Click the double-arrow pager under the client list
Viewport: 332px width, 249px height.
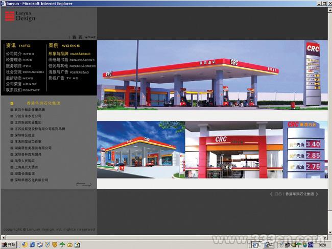pyautogui.click(x=84, y=184)
